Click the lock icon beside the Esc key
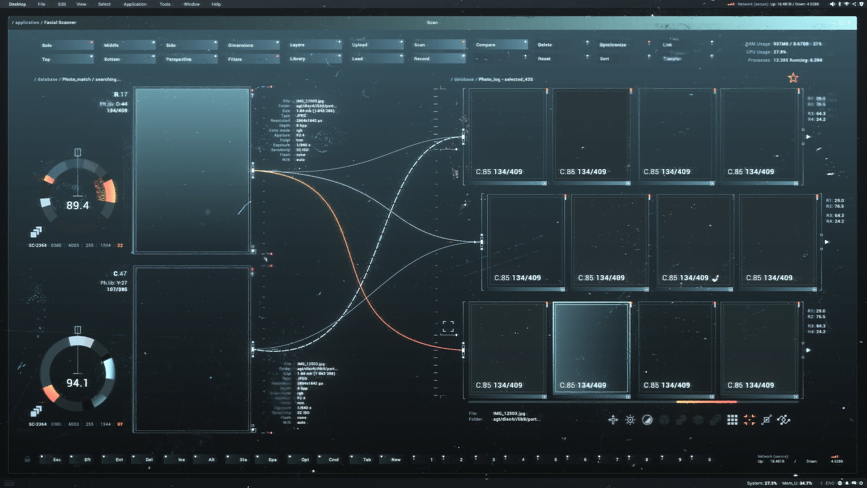Image resolution: width=867 pixels, height=488 pixels. point(27,460)
